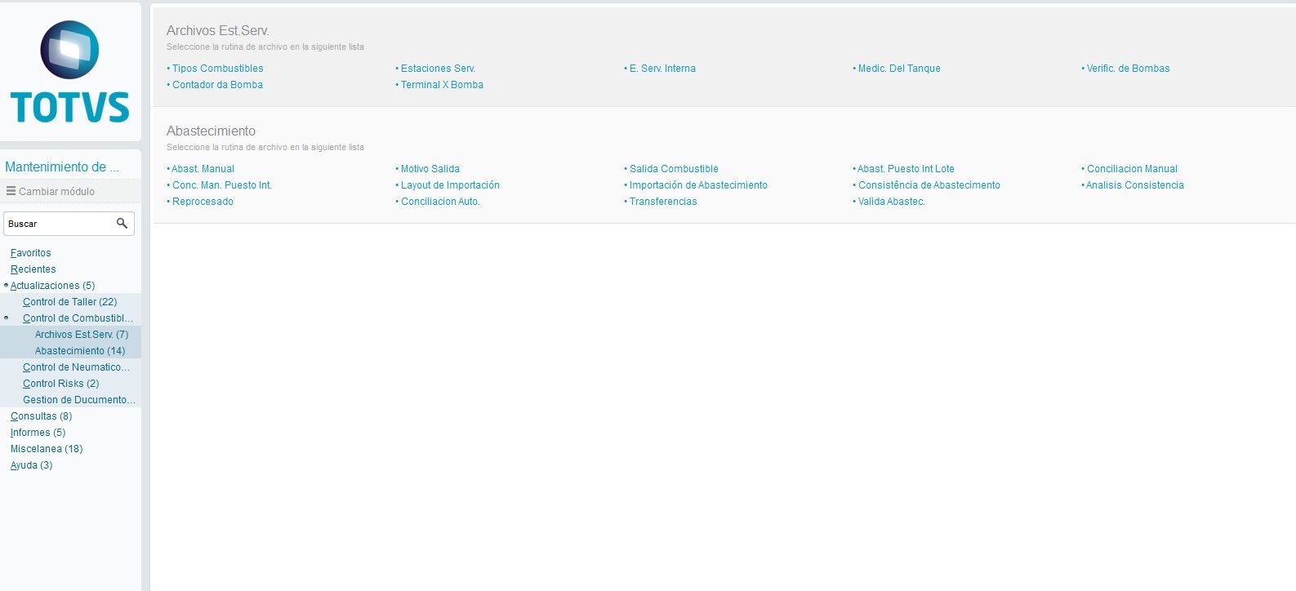
Task: Click the search magnifier icon
Action: pos(122,223)
